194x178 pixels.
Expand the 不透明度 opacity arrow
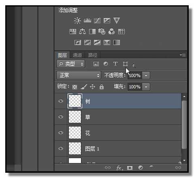tap(146, 75)
